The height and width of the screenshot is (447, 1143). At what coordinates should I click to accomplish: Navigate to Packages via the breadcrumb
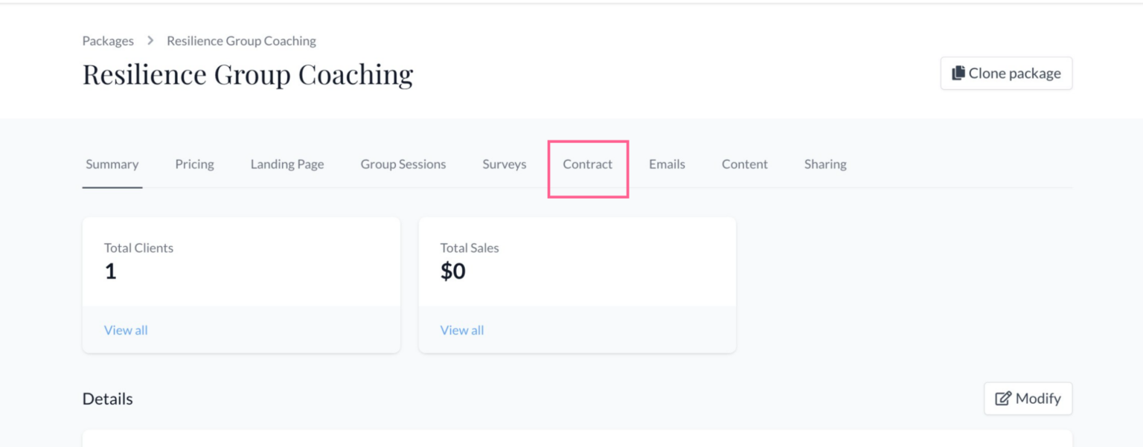[107, 41]
